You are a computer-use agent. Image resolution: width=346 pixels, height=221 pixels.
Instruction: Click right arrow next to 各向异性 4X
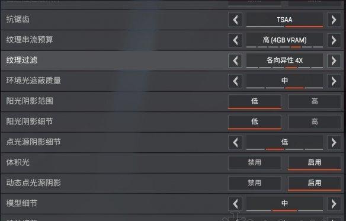(x=334, y=60)
